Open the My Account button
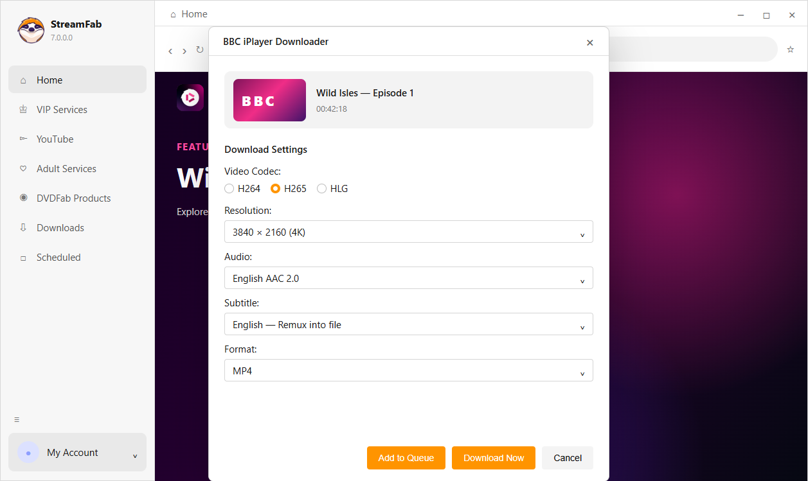808x481 pixels. coord(77,453)
